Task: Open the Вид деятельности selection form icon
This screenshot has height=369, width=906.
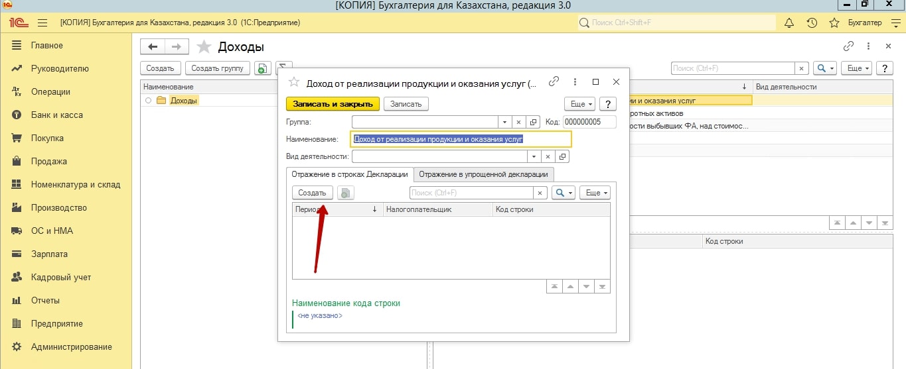Action: (562, 157)
